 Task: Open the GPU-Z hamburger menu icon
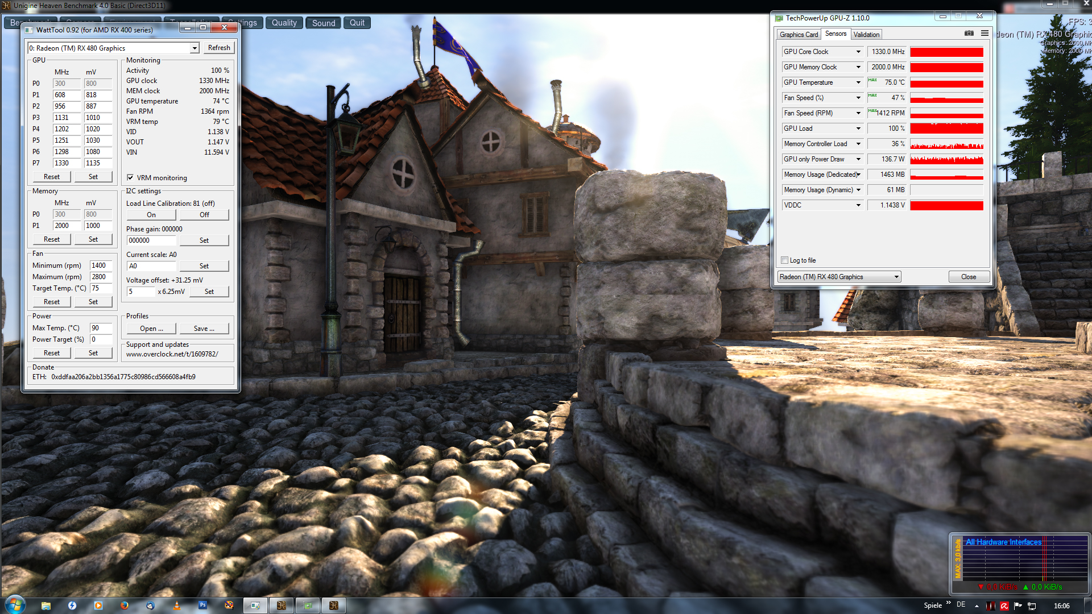[x=985, y=34]
